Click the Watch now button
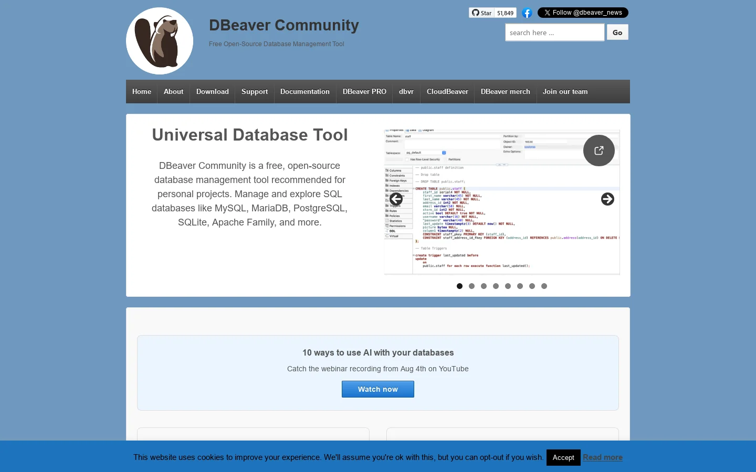The width and height of the screenshot is (756, 472). tap(378, 389)
